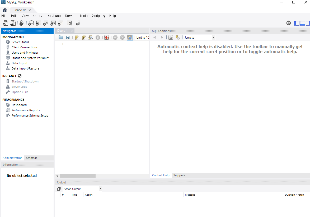Create a new schema icon

[x=31, y=23]
